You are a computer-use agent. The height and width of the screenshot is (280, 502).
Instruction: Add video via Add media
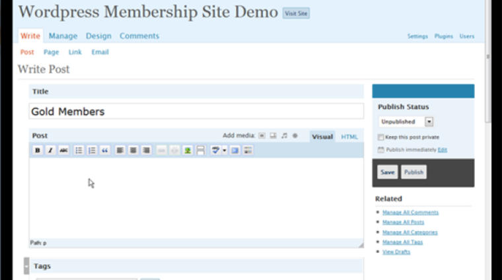pos(273,135)
